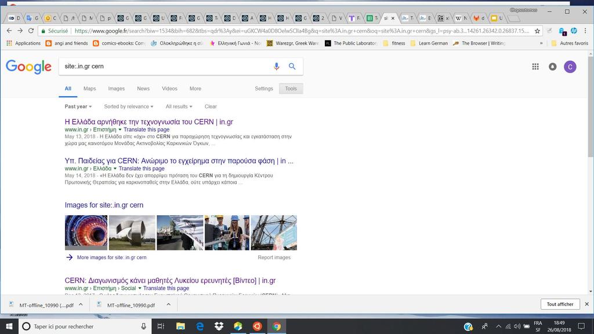The height and width of the screenshot is (334, 594).
Task: Open the thumbnail of people in helmets
Action: [227, 233]
